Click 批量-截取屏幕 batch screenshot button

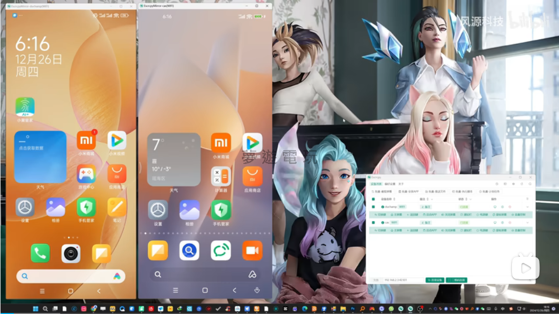382,191
